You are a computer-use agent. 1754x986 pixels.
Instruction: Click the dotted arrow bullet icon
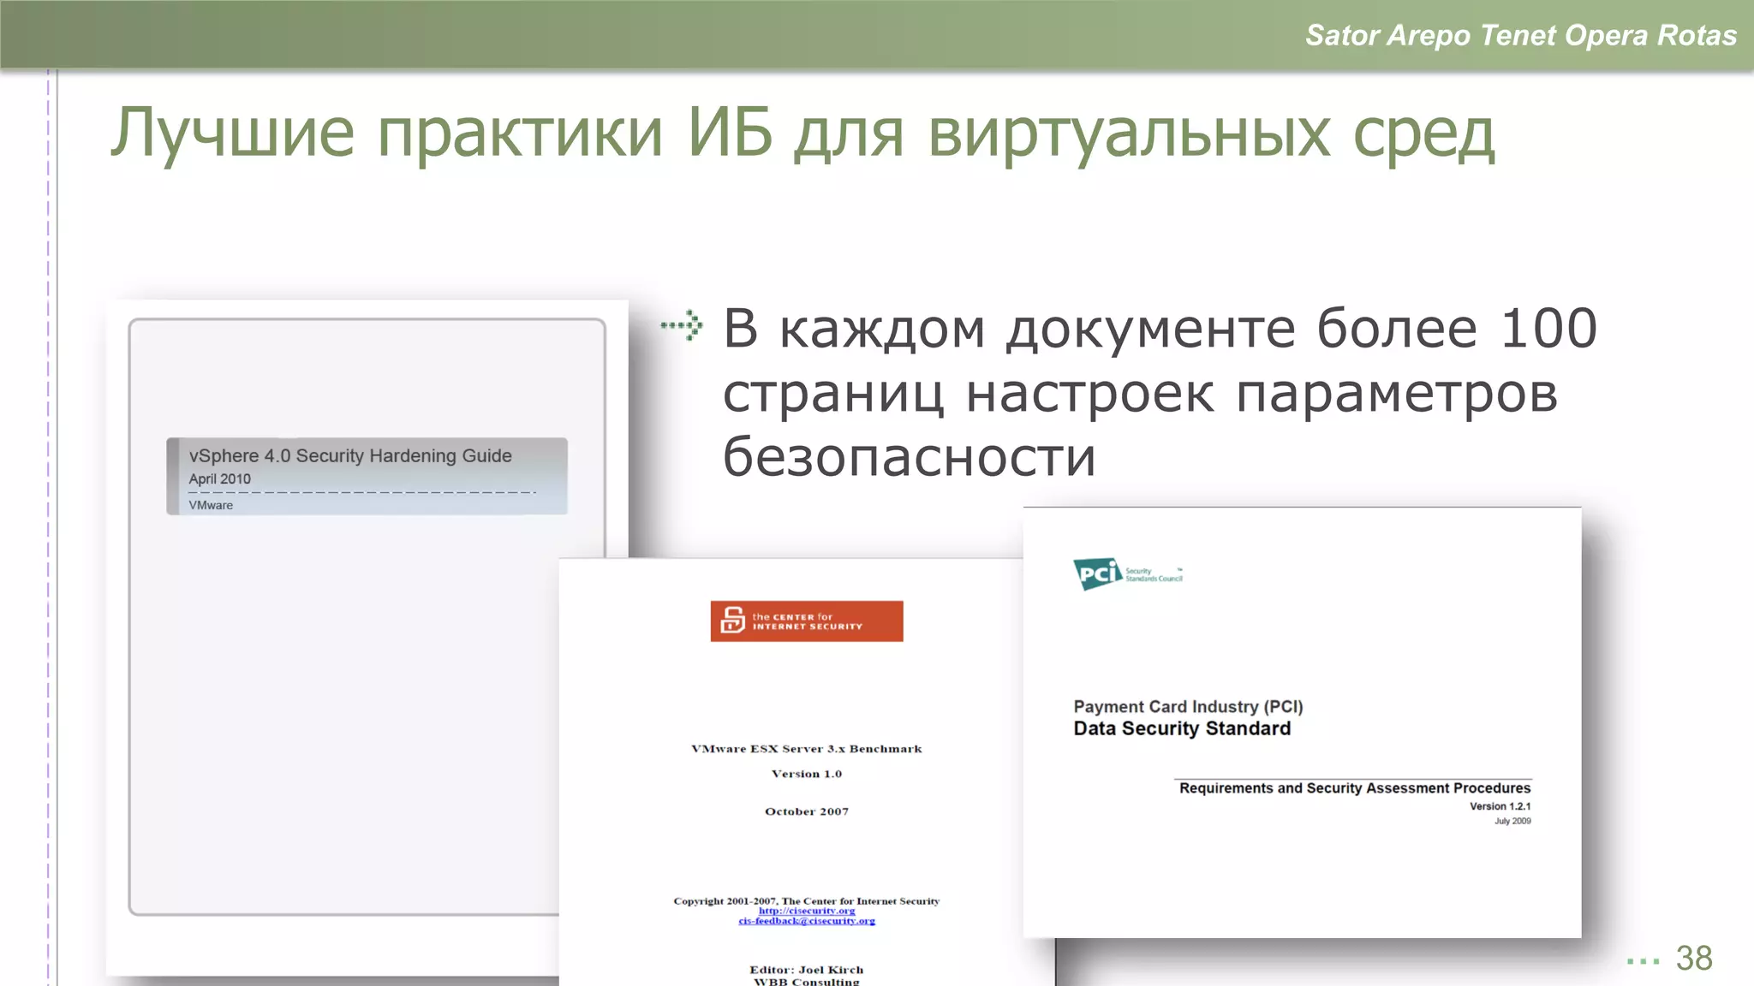coord(683,325)
